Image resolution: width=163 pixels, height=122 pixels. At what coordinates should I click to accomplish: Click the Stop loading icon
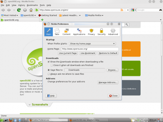[x=25, y=10]
